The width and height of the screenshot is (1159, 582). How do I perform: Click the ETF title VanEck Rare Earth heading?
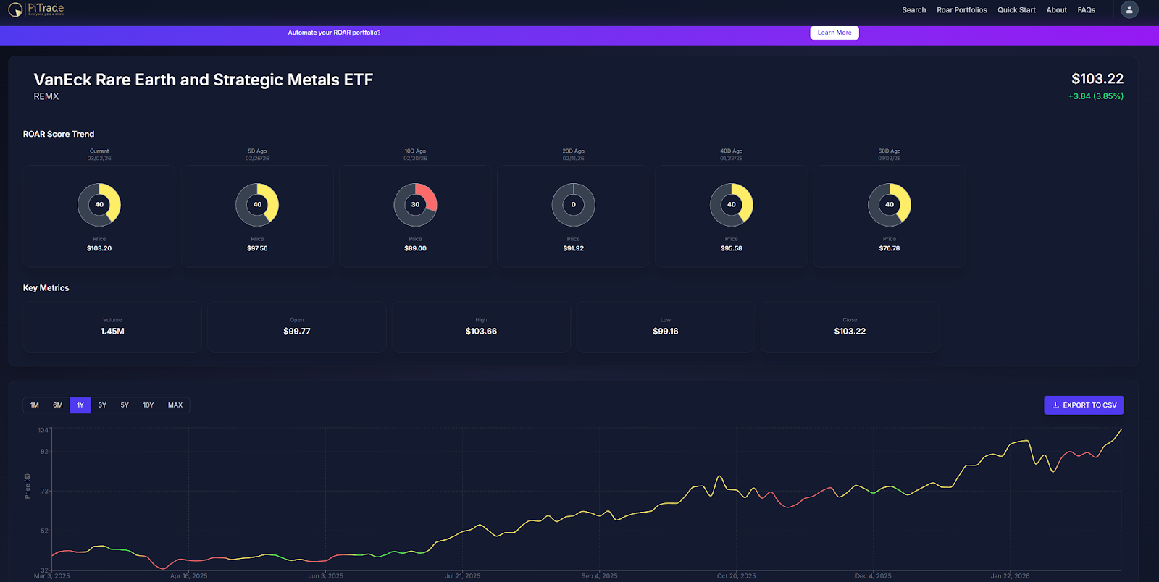tap(204, 80)
